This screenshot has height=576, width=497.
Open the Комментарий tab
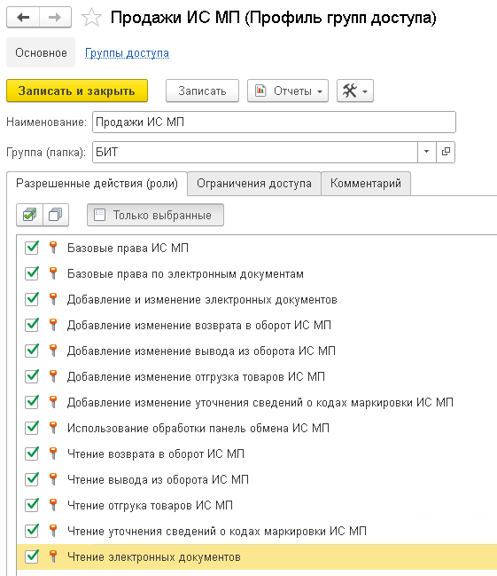click(366, 184)
